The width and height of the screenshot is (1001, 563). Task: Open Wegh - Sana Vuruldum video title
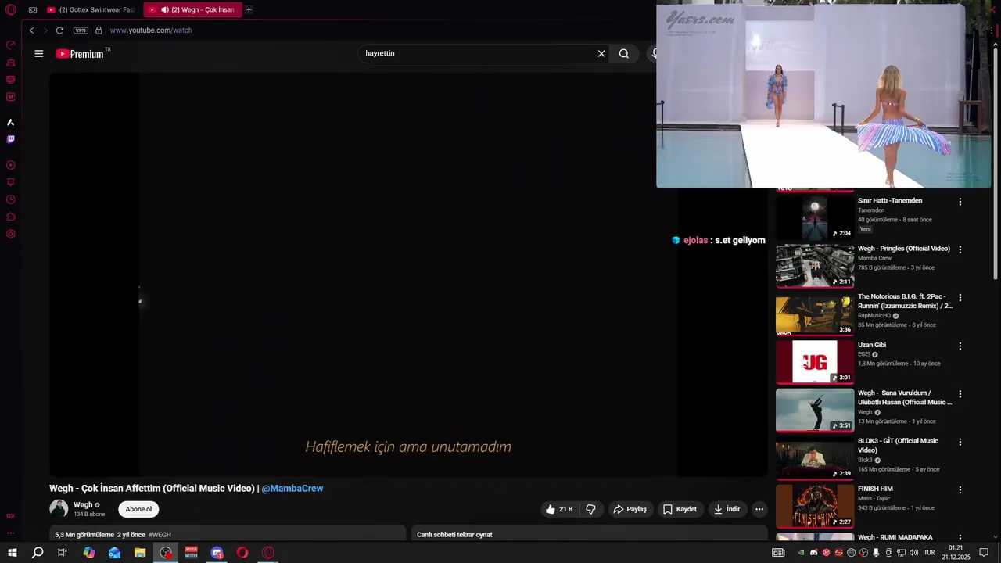coord(905,397)
